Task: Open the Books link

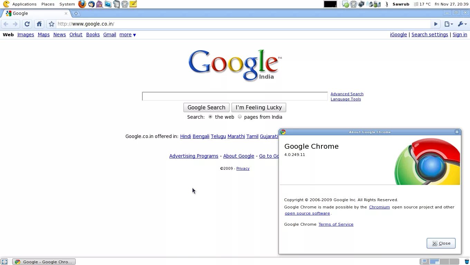Action: coord(93,35)
